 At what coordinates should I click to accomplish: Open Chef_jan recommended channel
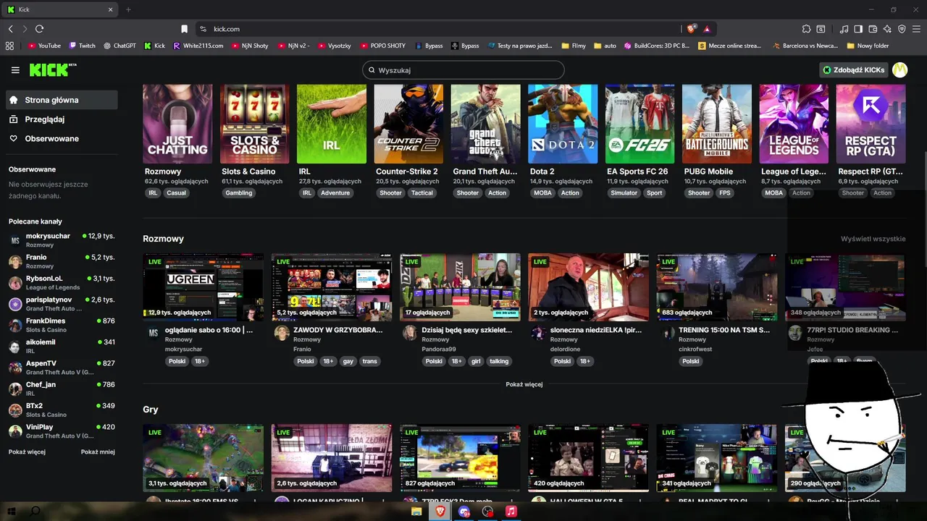62,389
